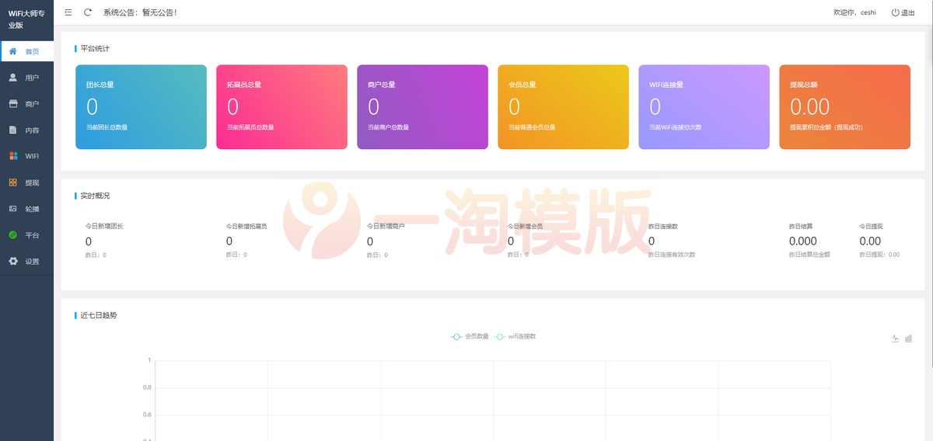Click the 昨日提现: 0.00 caption
Screen dimensions: 933x441
coord(879,255)
